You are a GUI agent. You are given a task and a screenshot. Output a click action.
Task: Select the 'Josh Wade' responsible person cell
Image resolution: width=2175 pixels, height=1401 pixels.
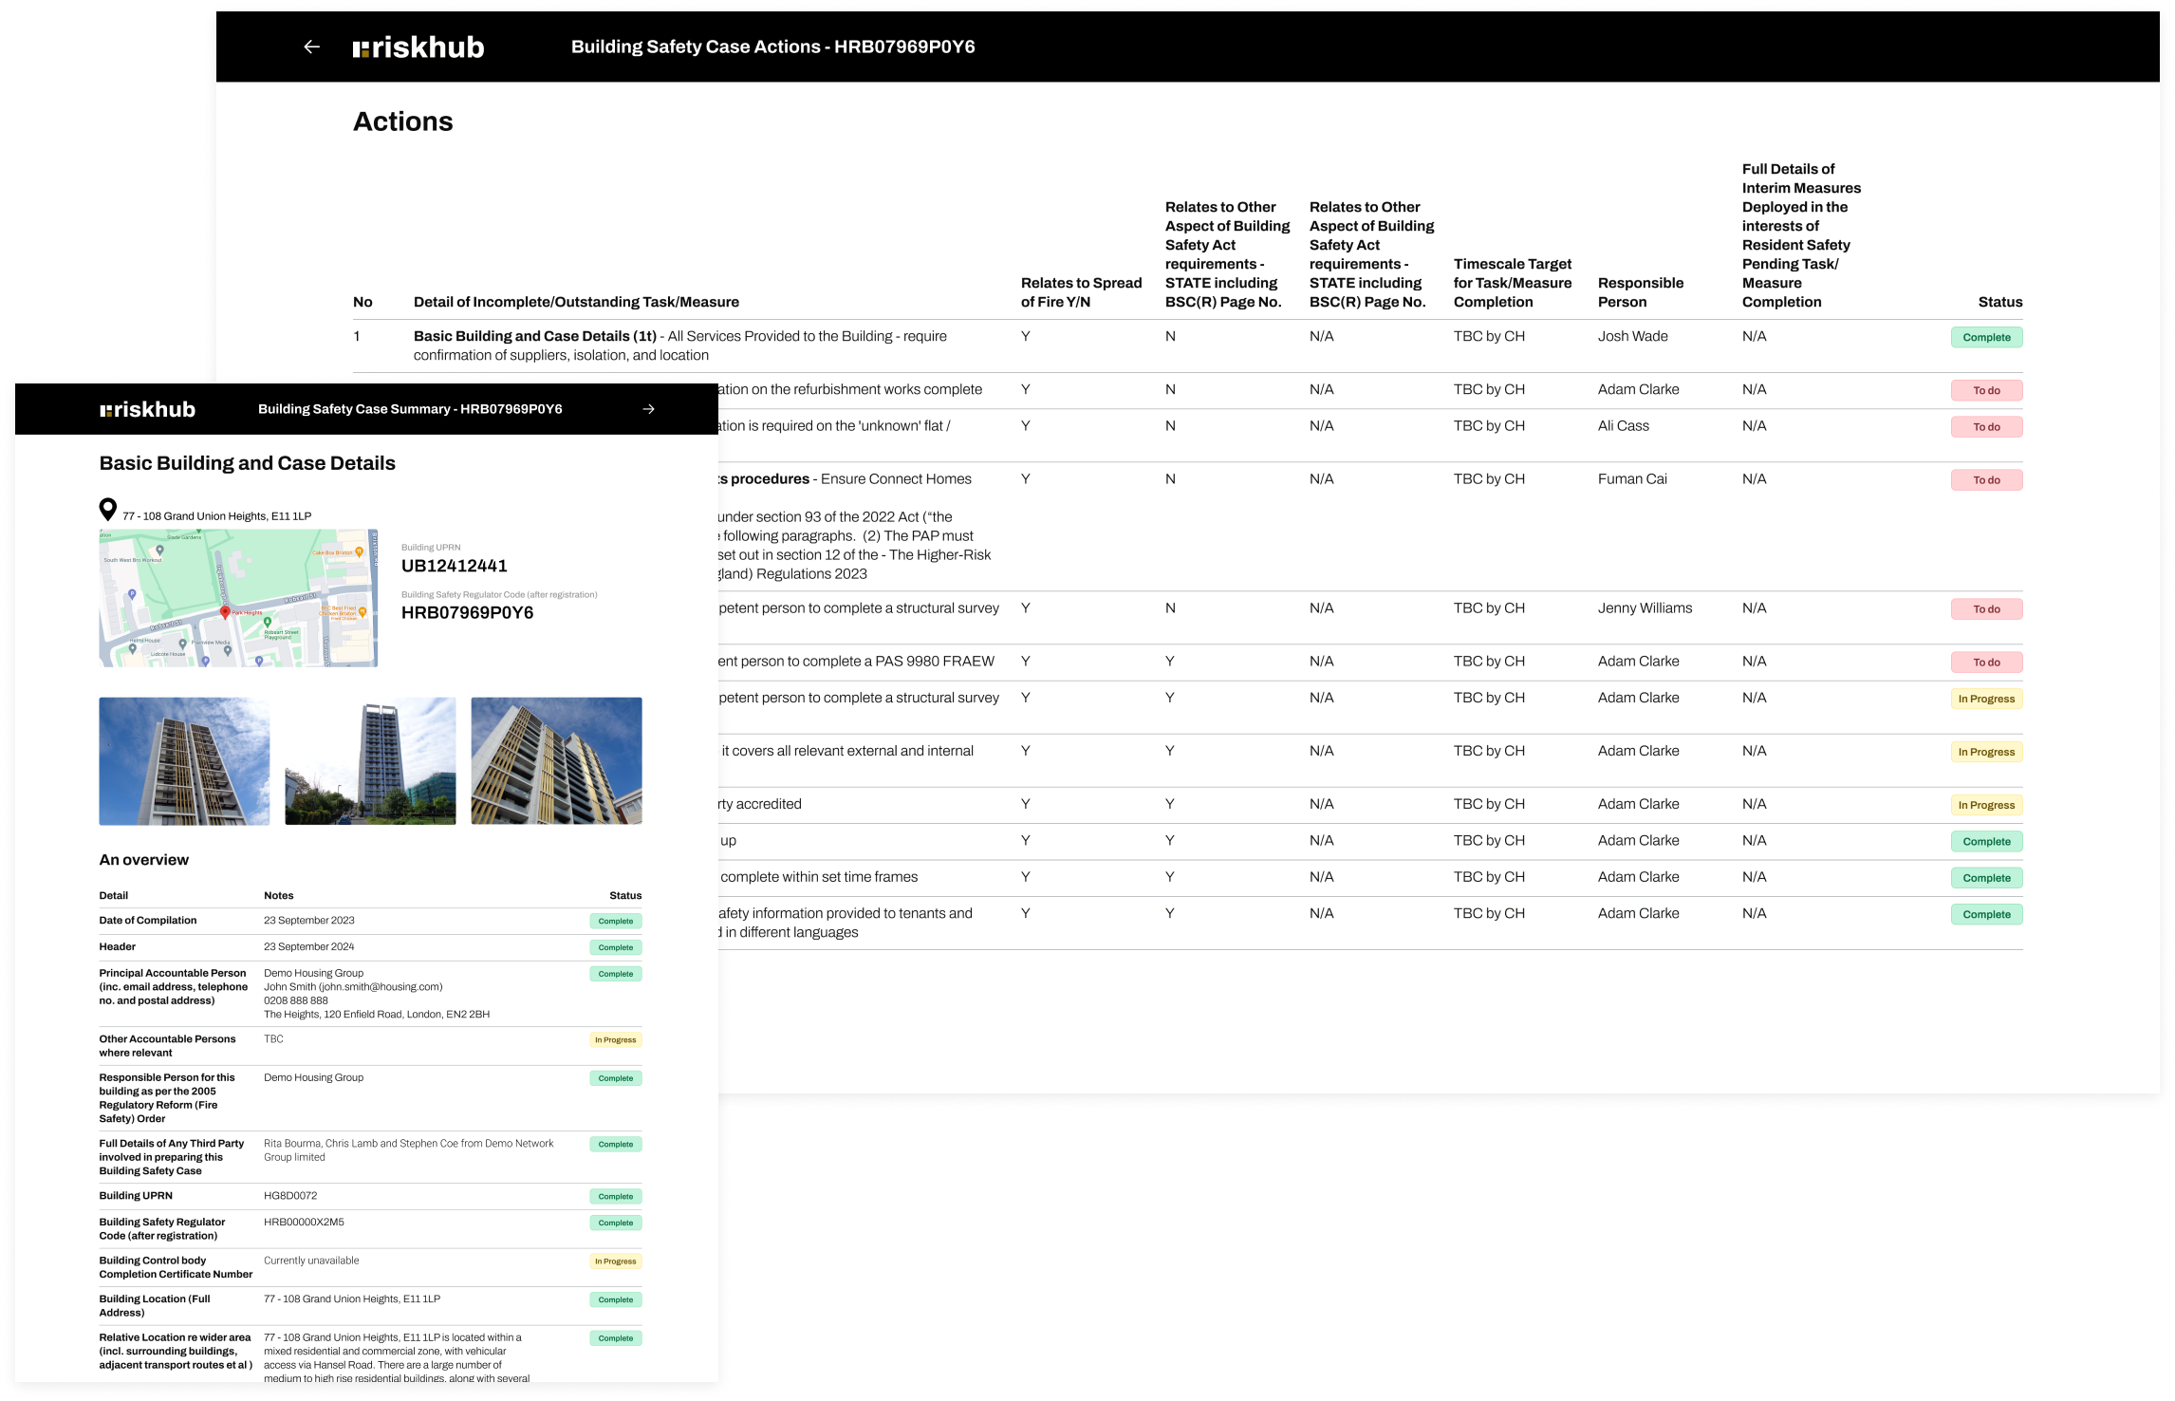(1632, 336)
